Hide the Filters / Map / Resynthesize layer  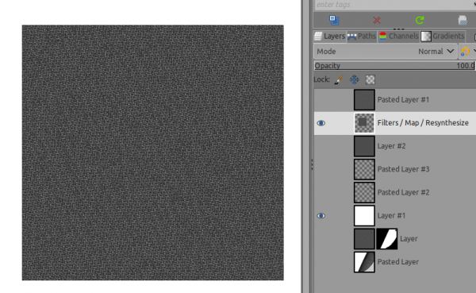click(x=321, y=123)
